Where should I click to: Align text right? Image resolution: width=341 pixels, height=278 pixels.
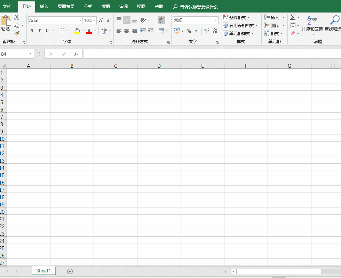point(134,31)
